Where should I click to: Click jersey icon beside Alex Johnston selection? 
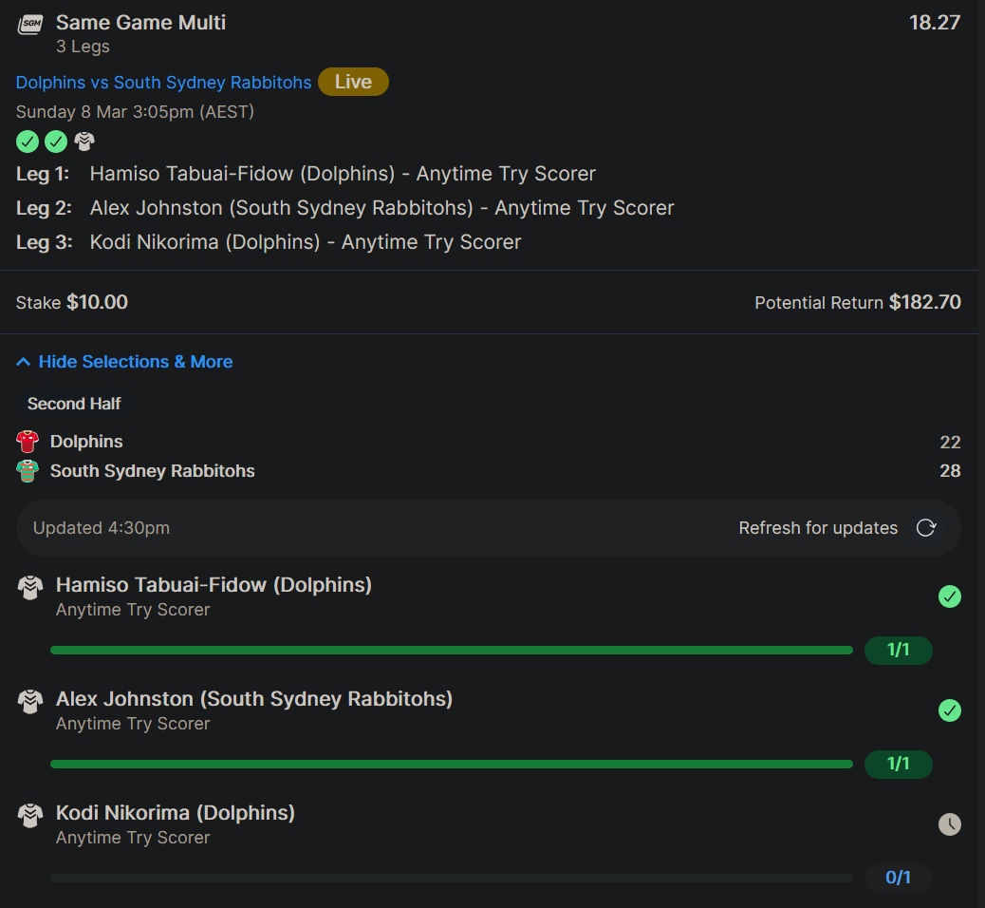pos(30,702)
